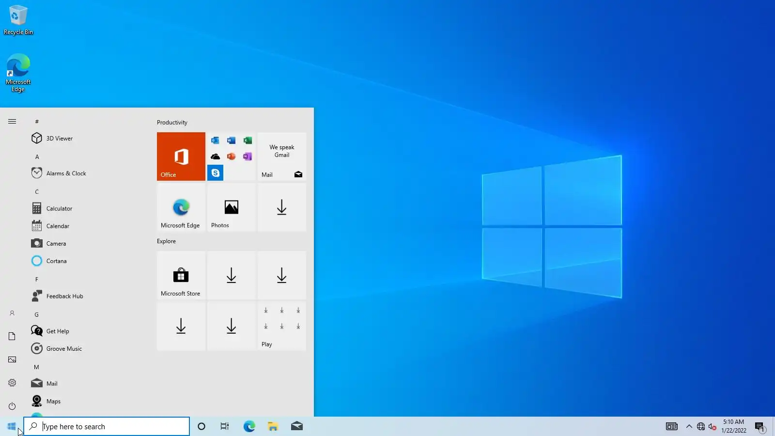Open the Photos tile
775x436 pixels.
[232, 207]
